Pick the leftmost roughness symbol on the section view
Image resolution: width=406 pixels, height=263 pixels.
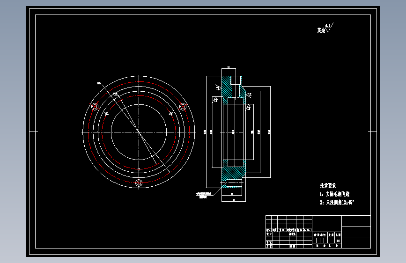coord(218,88)
